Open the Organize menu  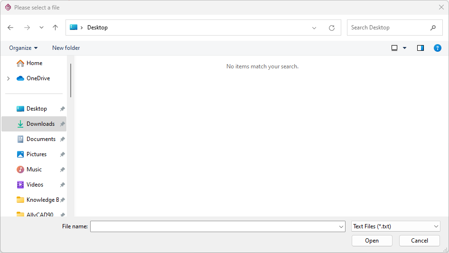[x=23, y=48]
